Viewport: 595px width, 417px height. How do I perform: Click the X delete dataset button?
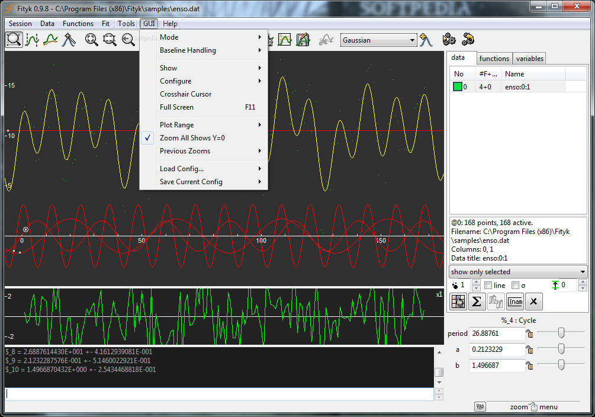tap(533, 301)
